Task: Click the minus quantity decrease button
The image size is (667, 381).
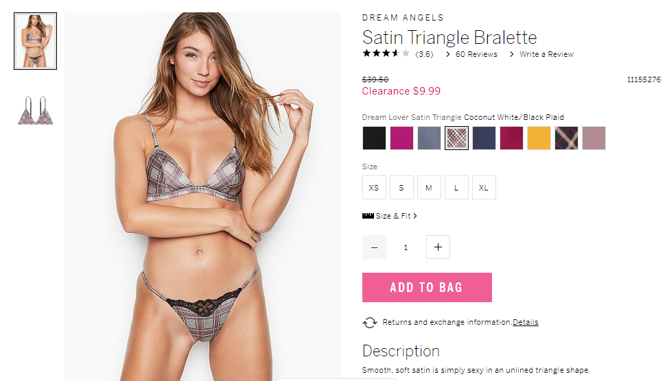Action: [375, 247]
